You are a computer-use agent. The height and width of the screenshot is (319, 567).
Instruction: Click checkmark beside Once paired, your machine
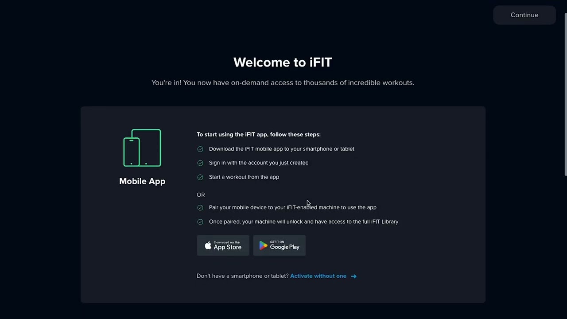(200, 222)
